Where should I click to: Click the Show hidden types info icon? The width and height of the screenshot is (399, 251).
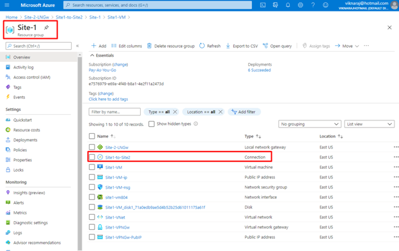196,124
